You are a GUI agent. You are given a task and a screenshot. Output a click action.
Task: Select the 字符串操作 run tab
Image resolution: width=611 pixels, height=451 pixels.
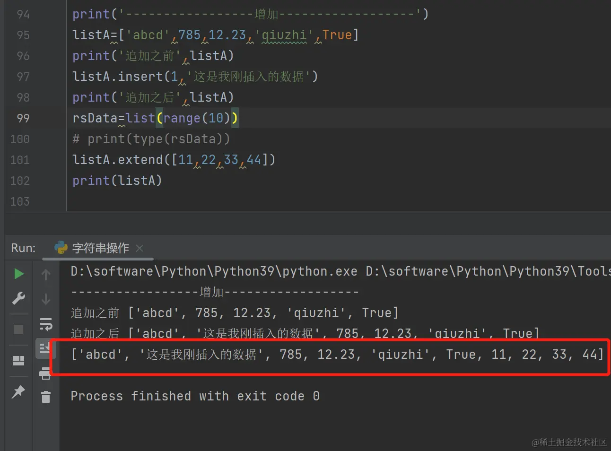tap(98, 248)
